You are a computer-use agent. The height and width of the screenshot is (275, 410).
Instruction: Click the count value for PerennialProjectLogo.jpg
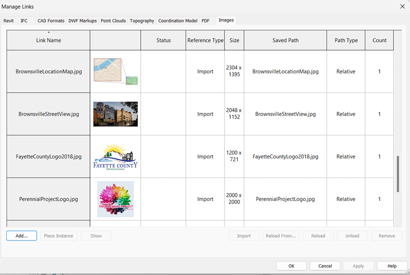point(380,199)
